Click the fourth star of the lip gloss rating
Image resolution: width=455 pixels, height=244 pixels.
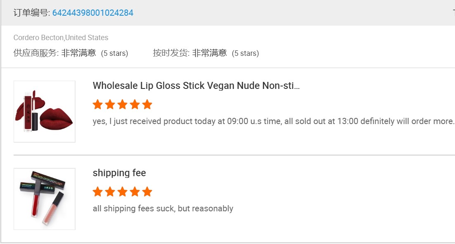click(135, 105)
